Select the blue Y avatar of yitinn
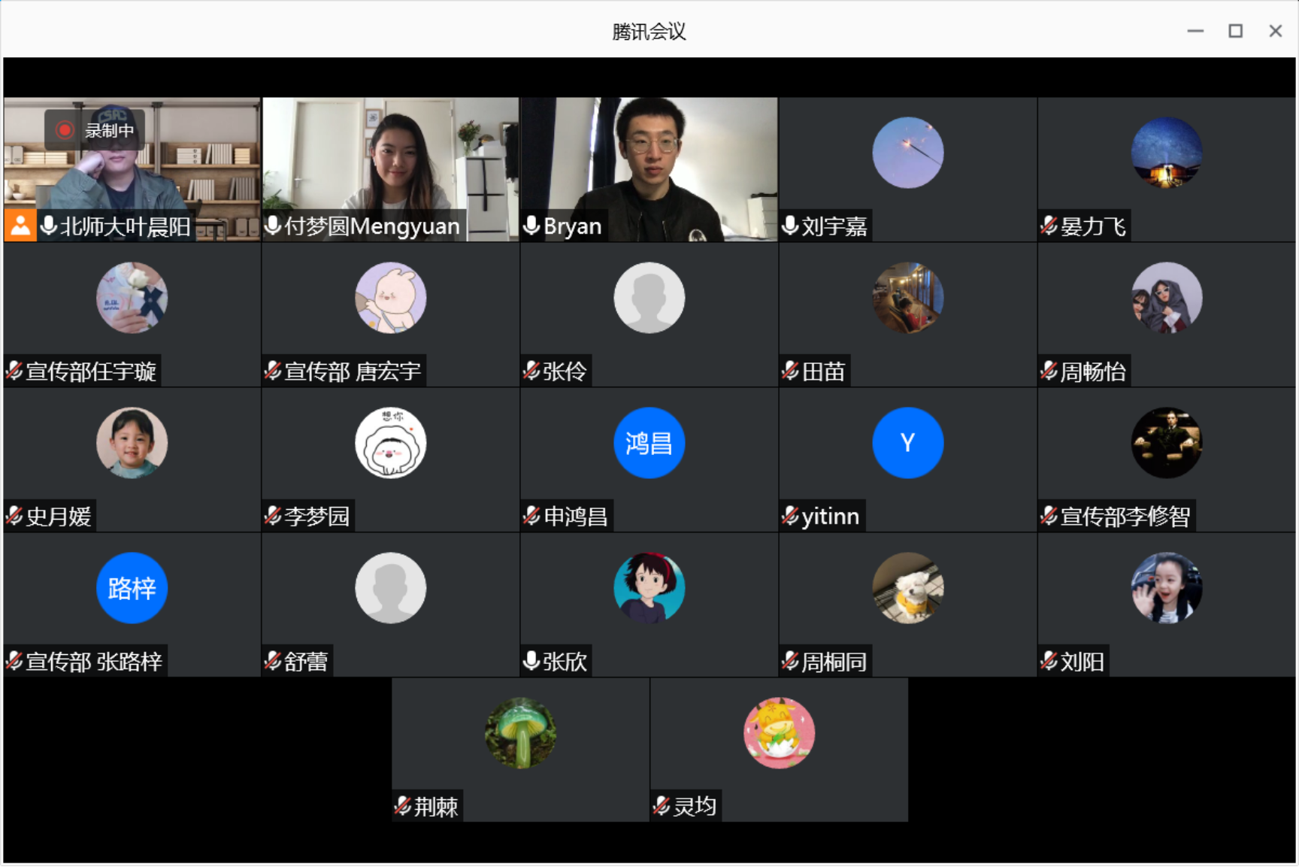This screenshot has height=867, width=1299. 908,443
